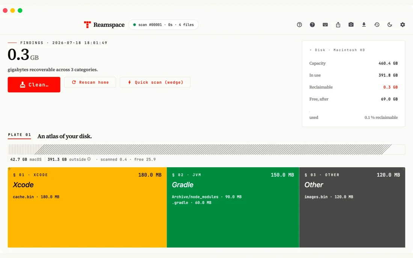
Task: Show keyboard shortcuts via keyboard icon
Action: pyautogui.click(x=325, y=25)
